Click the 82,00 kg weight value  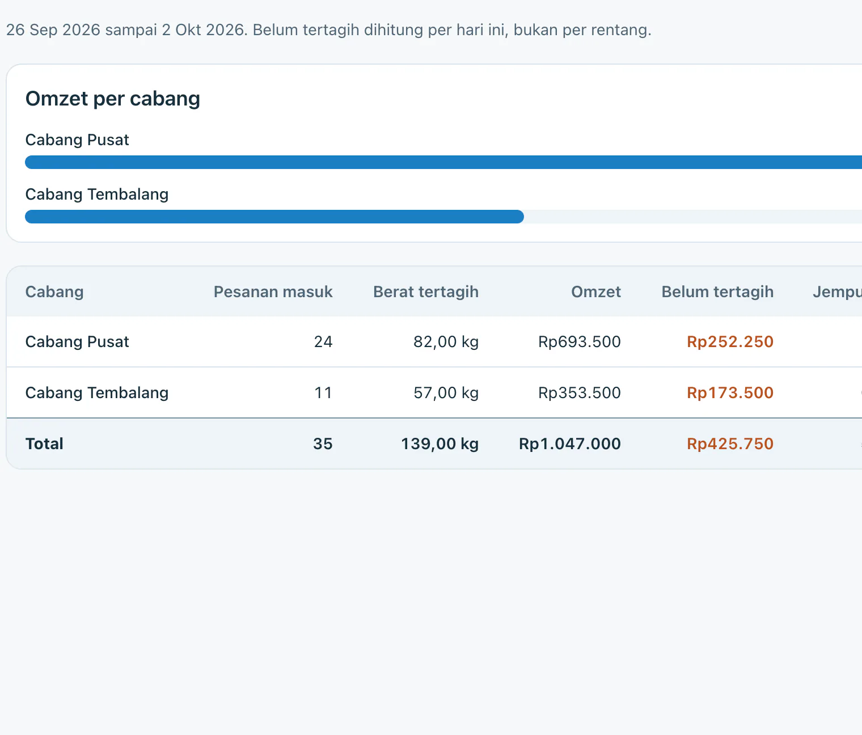point(446,341)
